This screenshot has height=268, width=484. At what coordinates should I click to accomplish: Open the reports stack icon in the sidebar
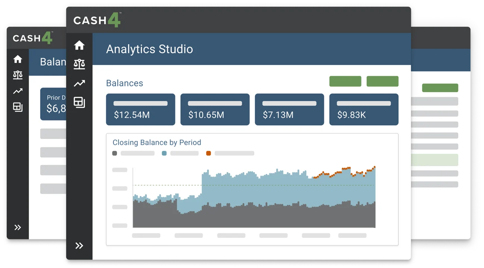(x=79, y=103)
